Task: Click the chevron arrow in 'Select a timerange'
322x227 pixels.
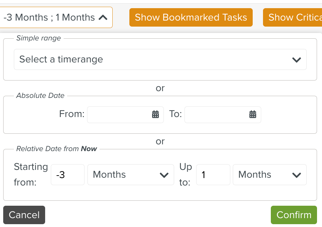Action: pos(296,60)
